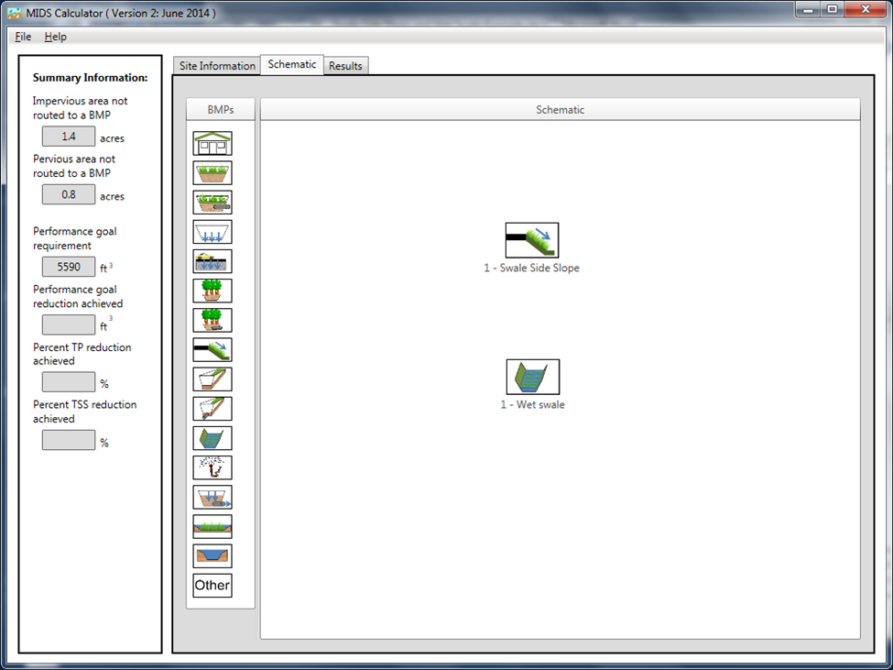Viewport: 893px width, 670px height.
Task: Open the Help menu
Action: tap(56, 37)
